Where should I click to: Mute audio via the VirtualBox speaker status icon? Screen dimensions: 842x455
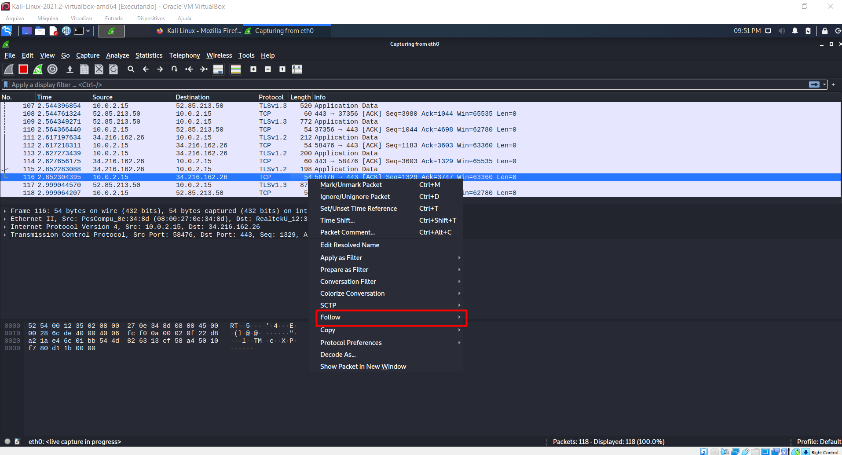click(x=782, y=31)
